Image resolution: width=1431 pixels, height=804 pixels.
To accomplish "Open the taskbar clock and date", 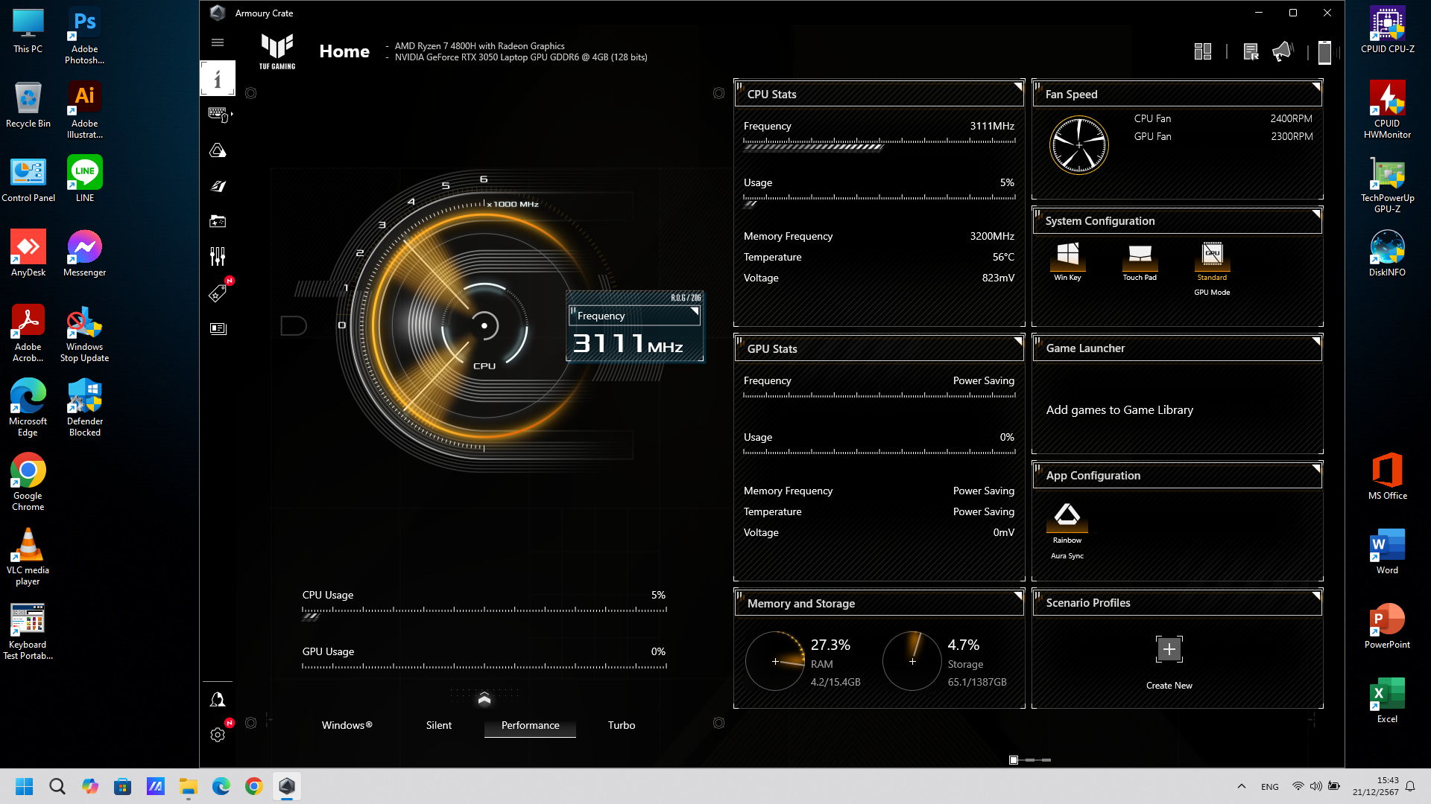I will (1376, 786).
